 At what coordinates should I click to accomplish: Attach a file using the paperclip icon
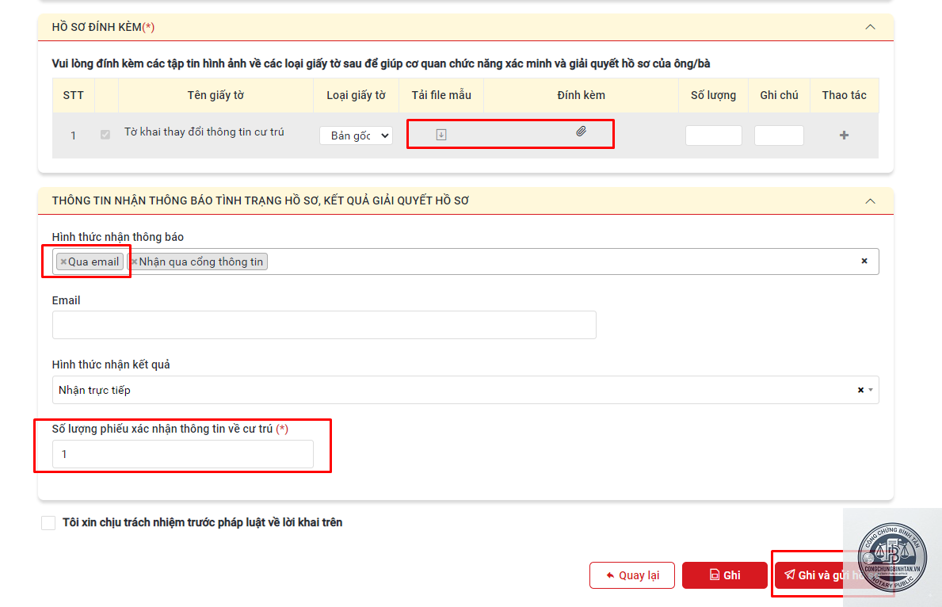click(x=581, y=131)
